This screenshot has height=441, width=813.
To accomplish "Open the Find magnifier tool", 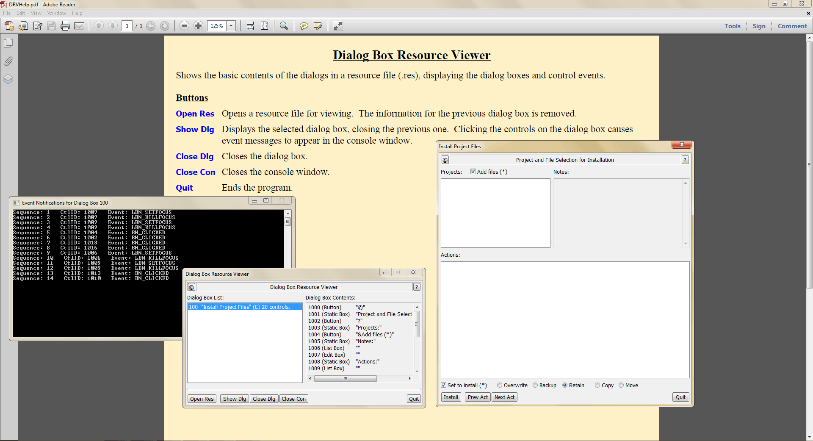I will [x=284, y=26].
